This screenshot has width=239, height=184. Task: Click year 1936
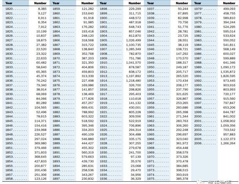click(x=104, y=179)
